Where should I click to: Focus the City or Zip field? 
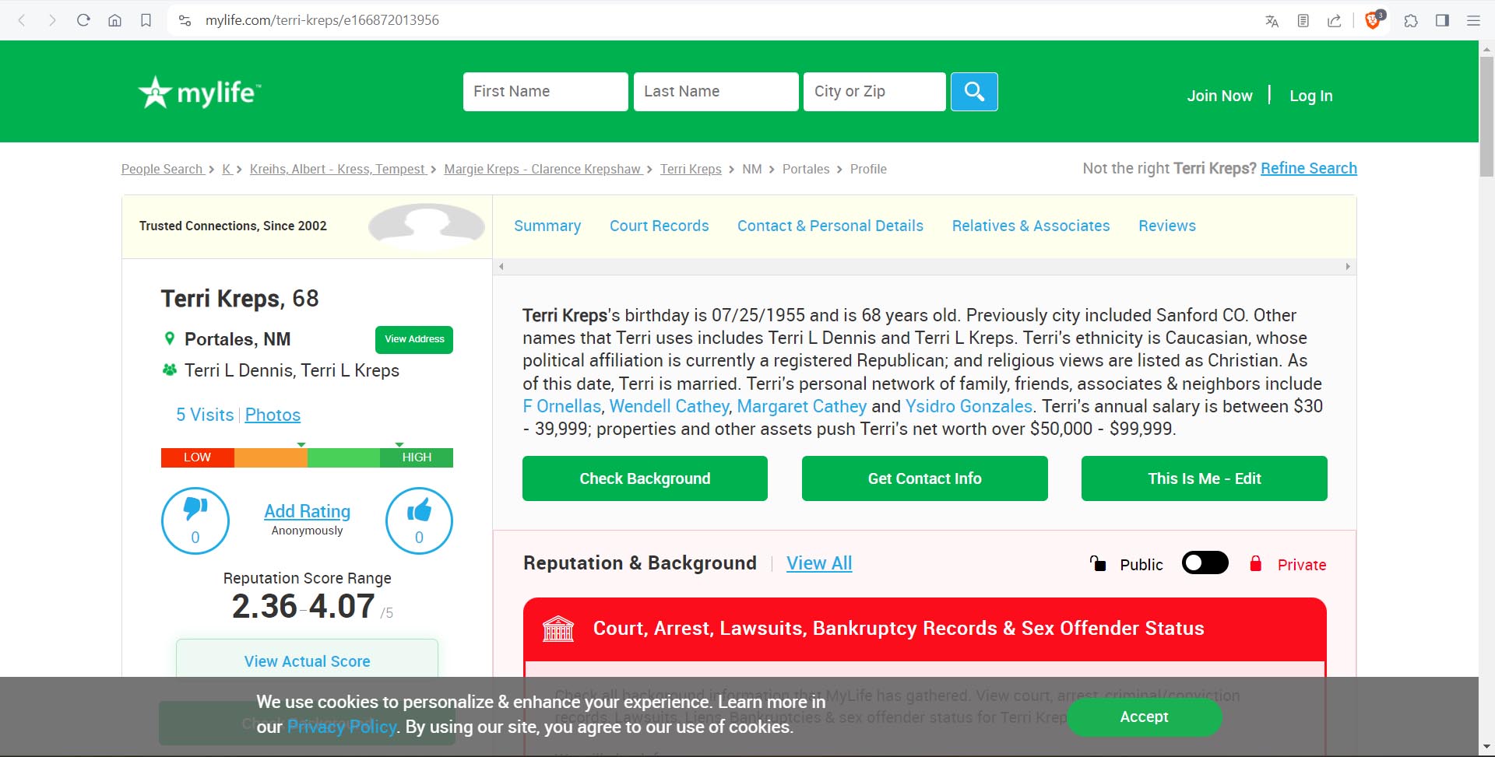point(874,92)
